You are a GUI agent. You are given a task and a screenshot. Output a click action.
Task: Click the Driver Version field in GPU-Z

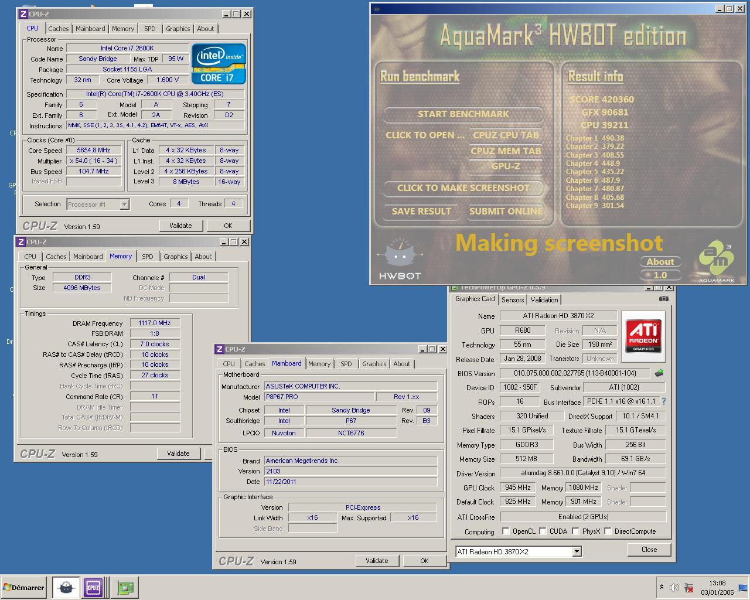click(x=583, y=473)
